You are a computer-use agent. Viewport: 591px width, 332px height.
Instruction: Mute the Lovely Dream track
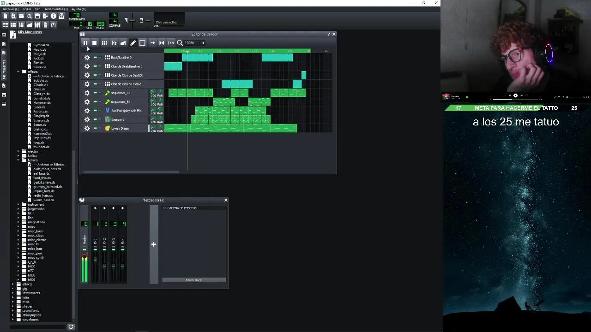coord(95,128)
